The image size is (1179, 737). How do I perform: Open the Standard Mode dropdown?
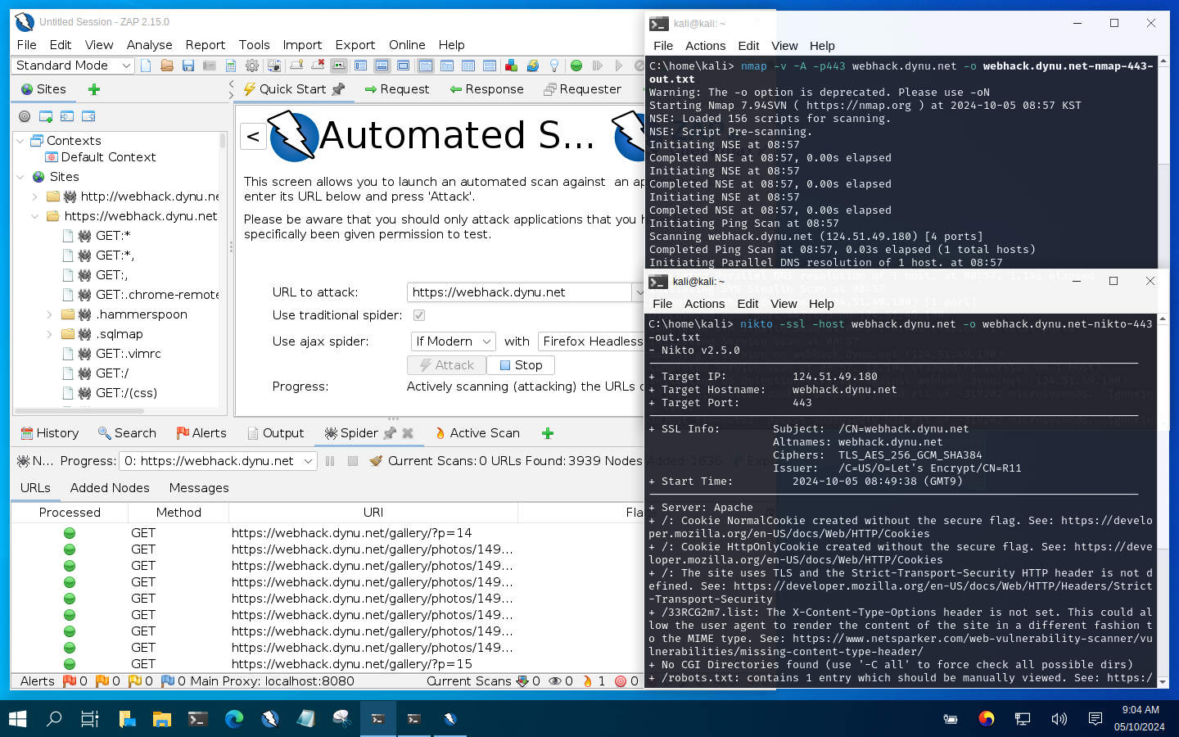coord(73,66)
